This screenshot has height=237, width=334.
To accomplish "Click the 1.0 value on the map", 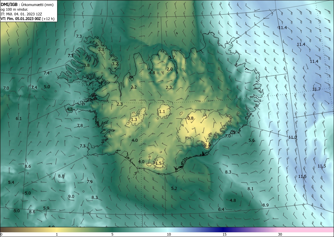I will tap(208, 145).
